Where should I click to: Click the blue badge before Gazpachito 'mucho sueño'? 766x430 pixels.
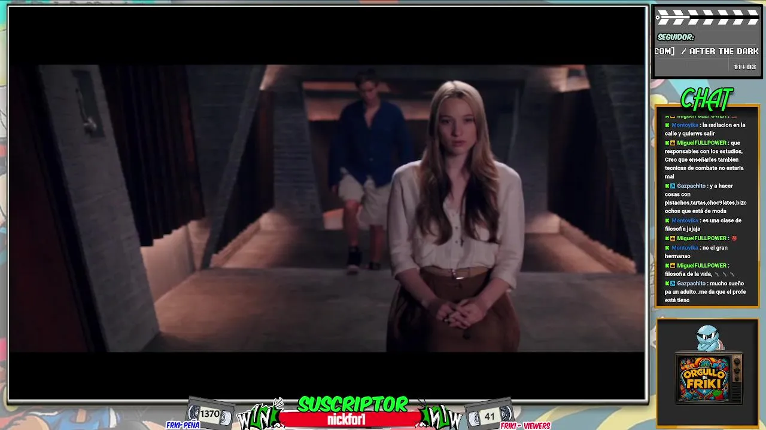click(673, 284)
